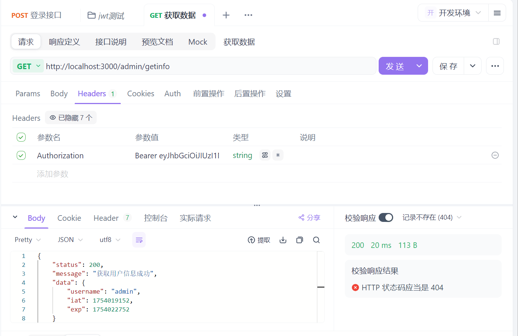The width and height of the screenshot is (518, 336).
Task: Disable the 校验响应 switch
Action: (386, 217)
